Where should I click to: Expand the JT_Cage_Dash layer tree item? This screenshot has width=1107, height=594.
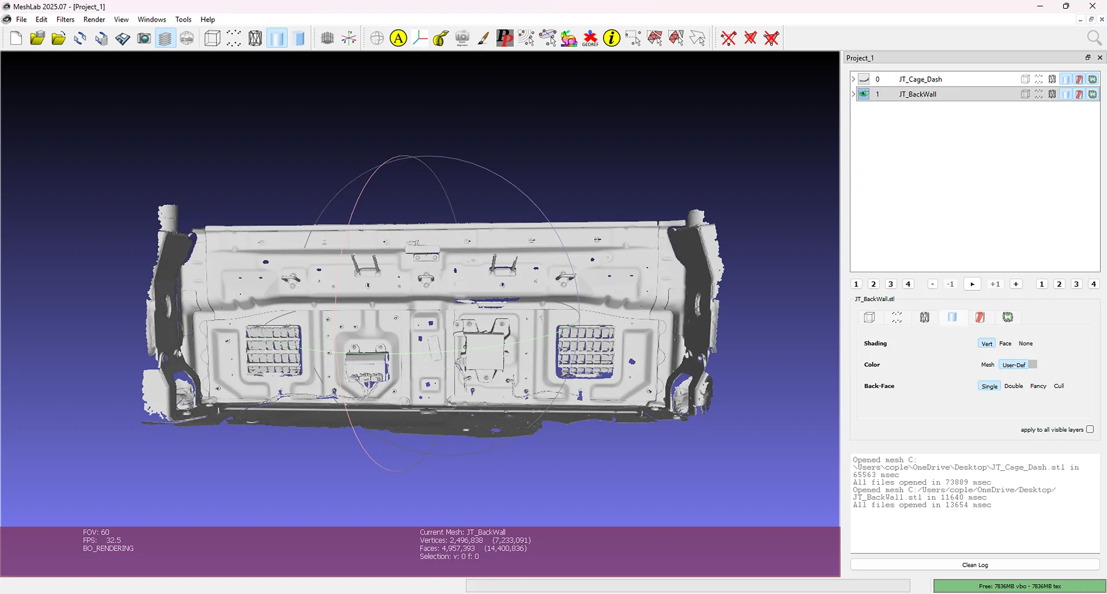(854, 79)
